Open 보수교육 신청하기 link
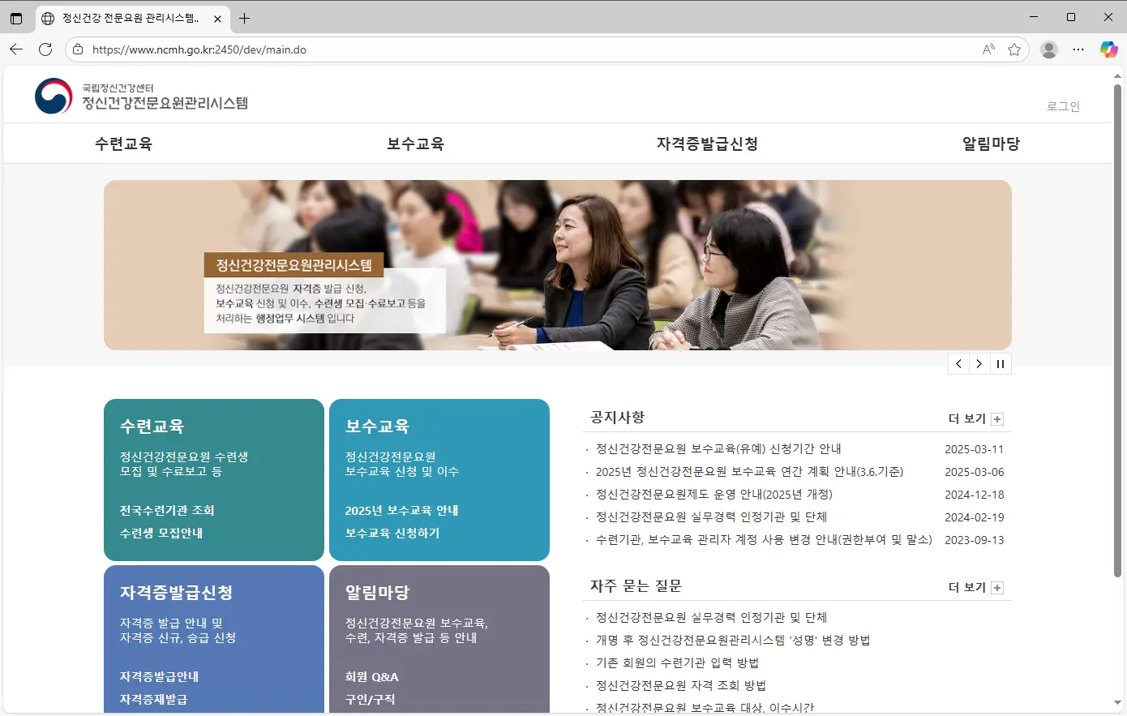The image size is (1127, 716). pos(392,533)
